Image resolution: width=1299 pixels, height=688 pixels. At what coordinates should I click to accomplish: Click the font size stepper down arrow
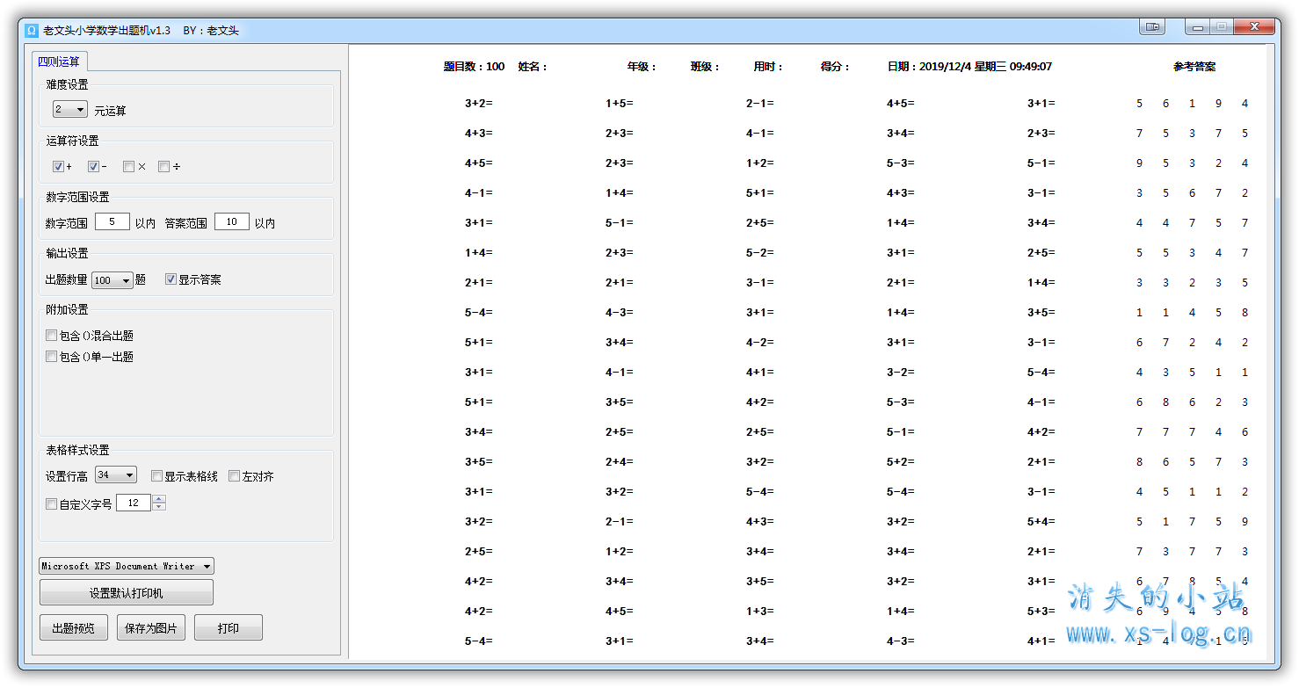pos(159,507)
